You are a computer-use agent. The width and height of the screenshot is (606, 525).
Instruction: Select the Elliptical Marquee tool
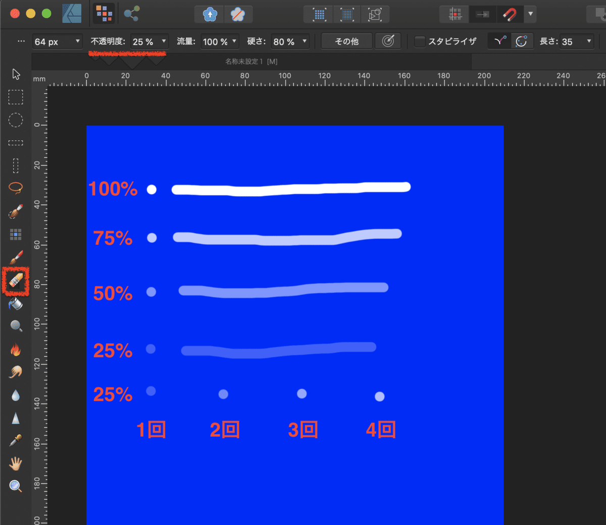click(16, 120)
